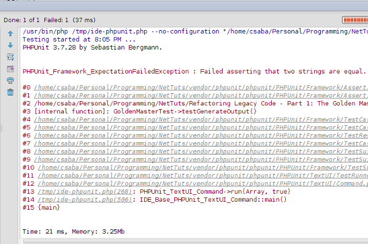Click the ExpectationFailedException error line
368x244 pixels.
coord(194,71)
